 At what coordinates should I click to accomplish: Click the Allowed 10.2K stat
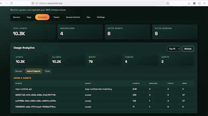[x=67, y=60]
